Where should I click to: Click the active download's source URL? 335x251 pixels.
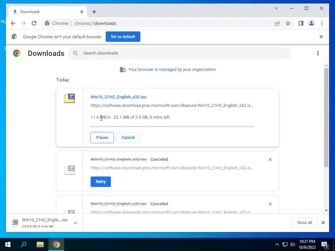(172, 106)
